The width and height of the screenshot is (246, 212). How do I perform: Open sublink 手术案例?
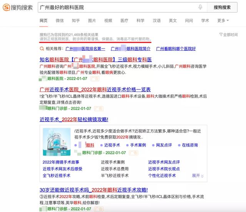(x=138, y=145)
